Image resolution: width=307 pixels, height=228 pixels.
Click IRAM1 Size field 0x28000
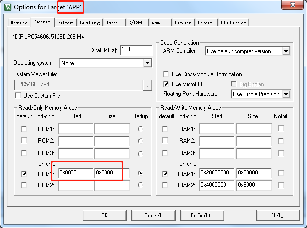point(254,173)
